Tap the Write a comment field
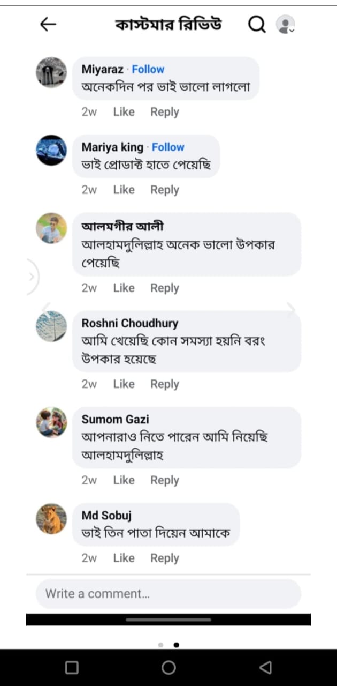This screenshot has width=337, height=686. pos(168,593)
